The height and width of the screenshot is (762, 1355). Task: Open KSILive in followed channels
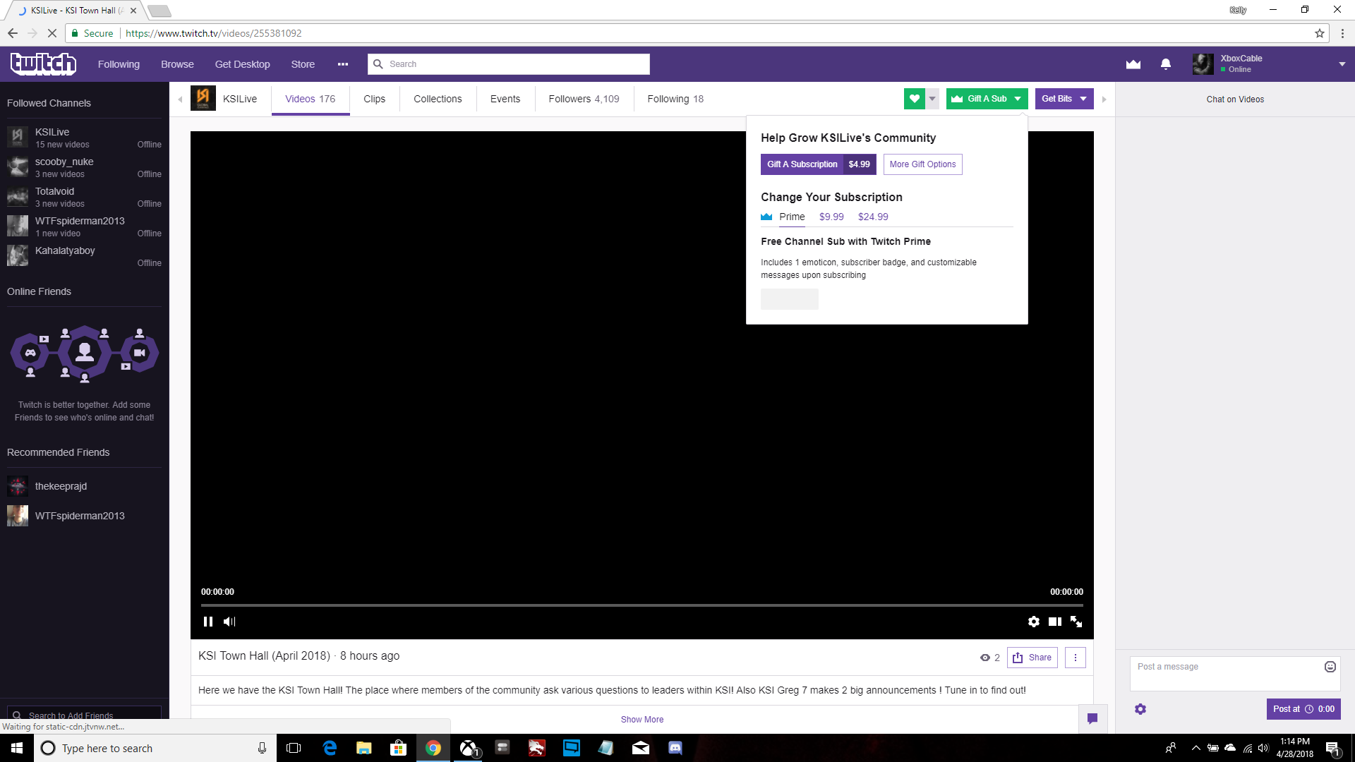point(85,138)
